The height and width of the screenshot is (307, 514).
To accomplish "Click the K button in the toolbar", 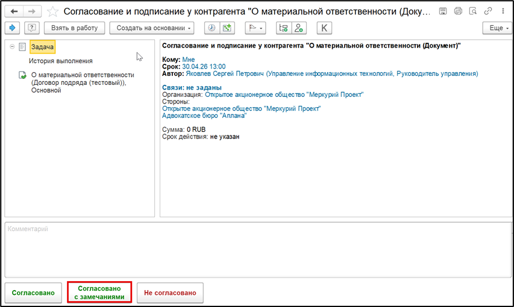I will click(324, 28).
